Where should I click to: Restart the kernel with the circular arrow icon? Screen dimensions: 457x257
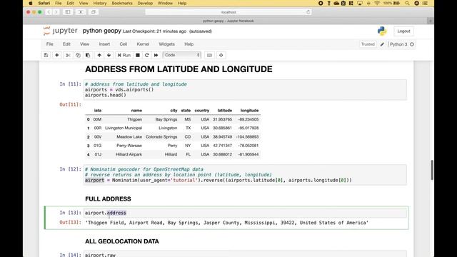(x=147, y=55)
